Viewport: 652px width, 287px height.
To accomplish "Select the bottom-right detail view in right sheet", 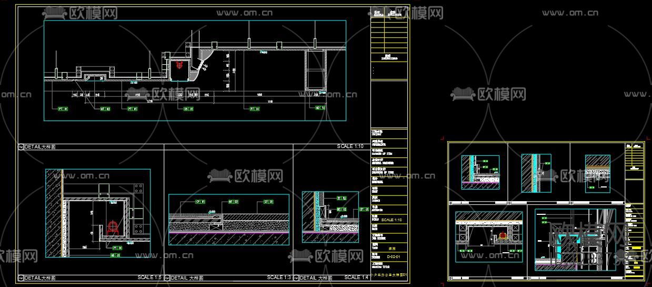I will pyautogui.click(x=576, y=240).
